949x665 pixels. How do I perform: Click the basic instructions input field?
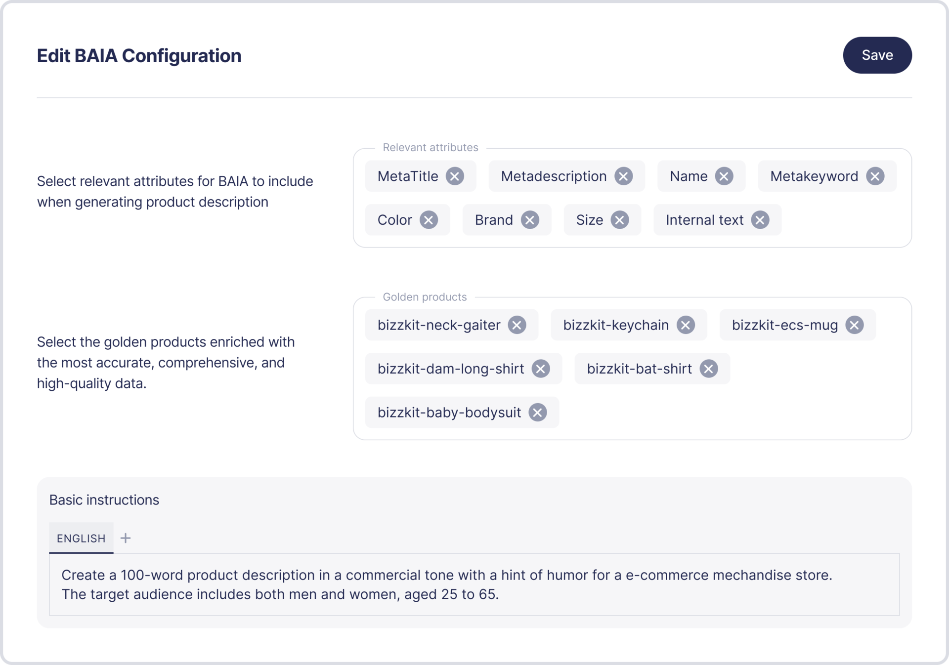pos(474,584)
